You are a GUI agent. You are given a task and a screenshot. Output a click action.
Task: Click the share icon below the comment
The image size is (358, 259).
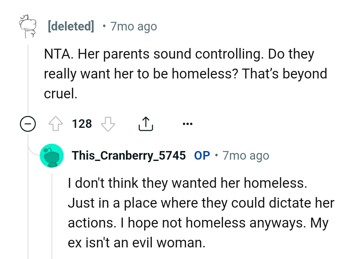point(146,124)
